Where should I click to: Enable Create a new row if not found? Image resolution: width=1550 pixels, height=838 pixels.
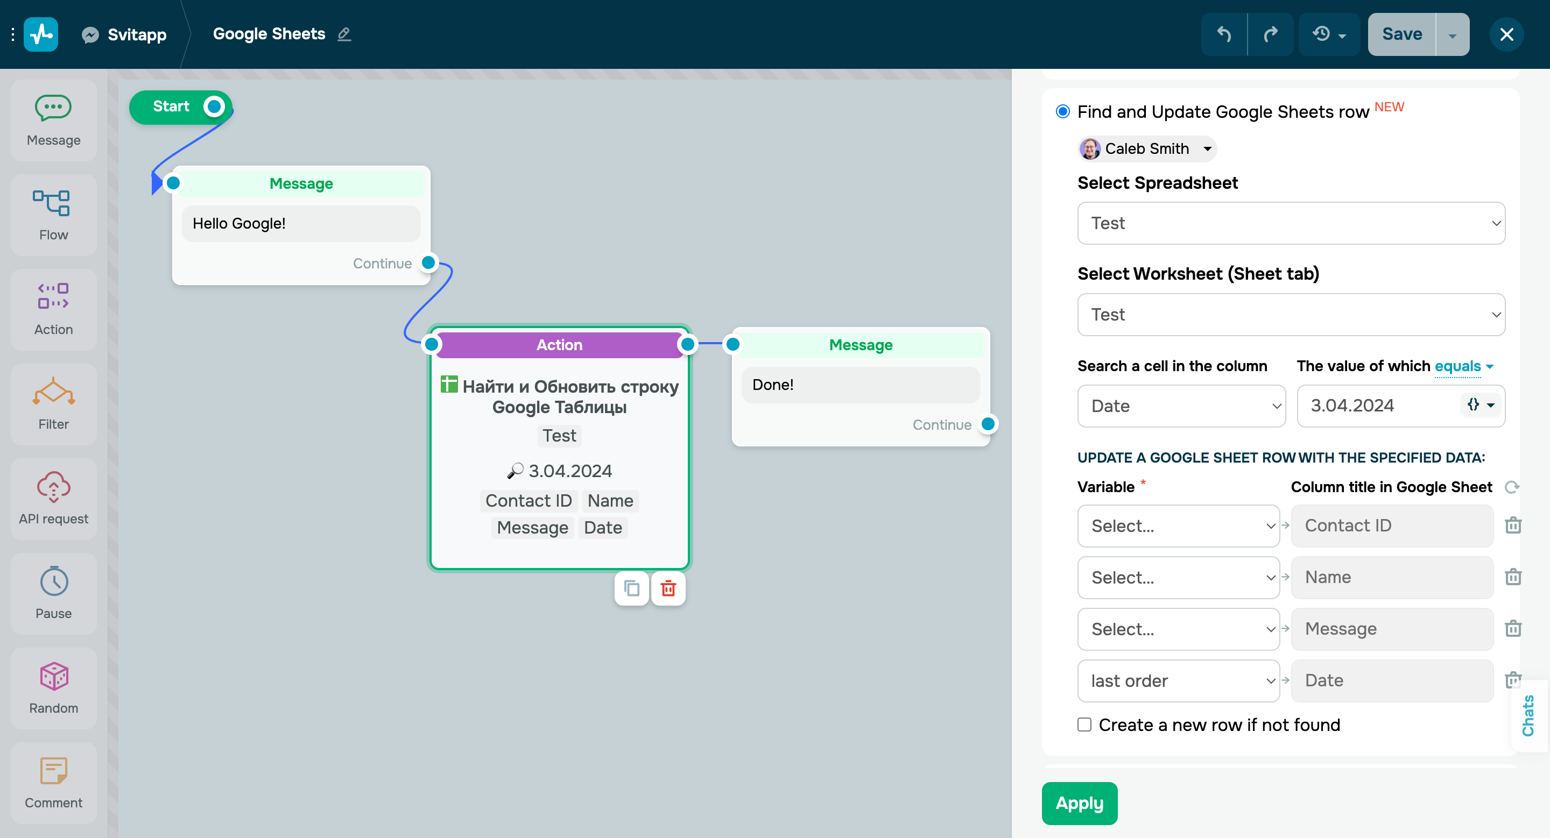click(x=1084, y=725)
